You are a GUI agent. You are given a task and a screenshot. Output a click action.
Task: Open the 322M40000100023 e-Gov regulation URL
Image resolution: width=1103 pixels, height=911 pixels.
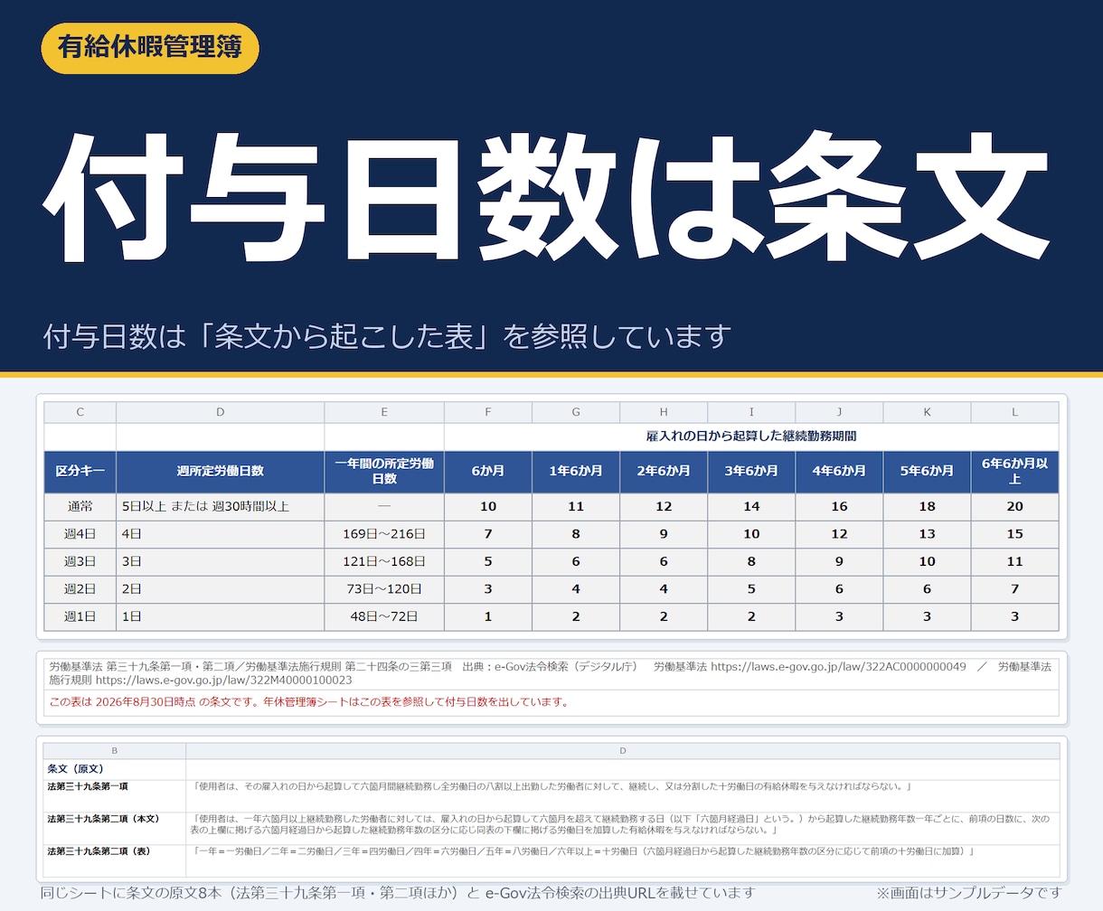[223, 680]
